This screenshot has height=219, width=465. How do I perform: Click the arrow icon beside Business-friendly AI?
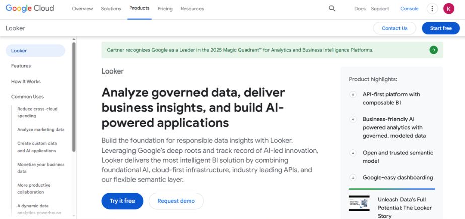click(353, 119)
